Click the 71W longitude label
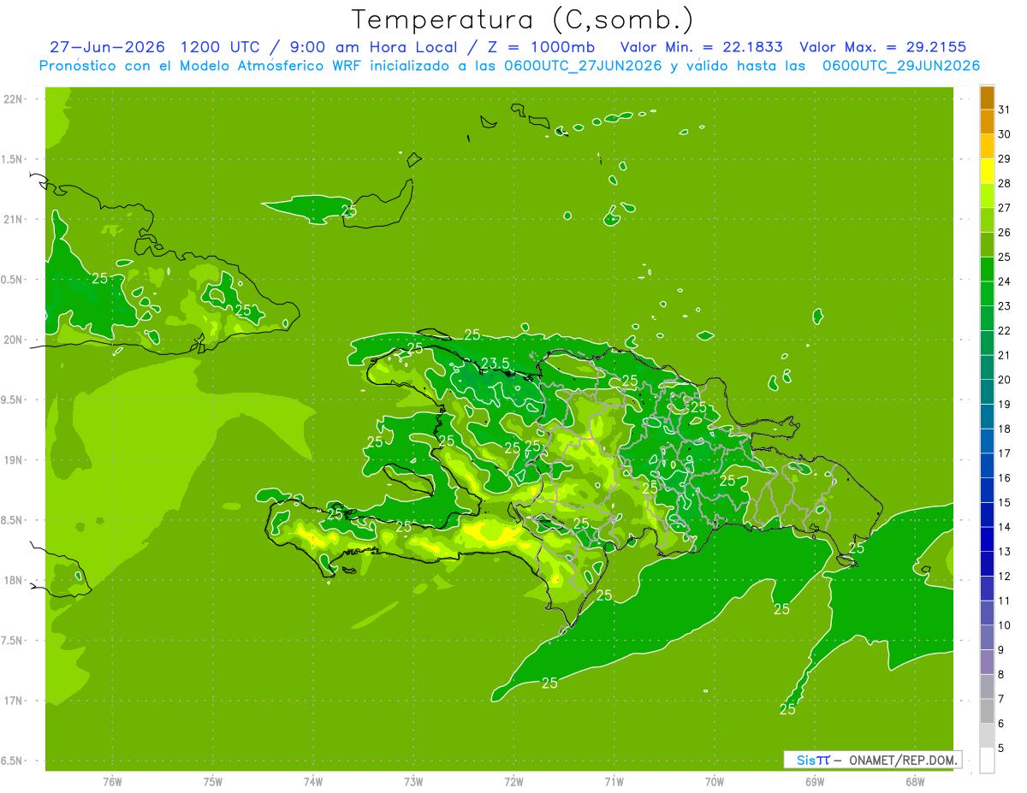 click(614, 781)
